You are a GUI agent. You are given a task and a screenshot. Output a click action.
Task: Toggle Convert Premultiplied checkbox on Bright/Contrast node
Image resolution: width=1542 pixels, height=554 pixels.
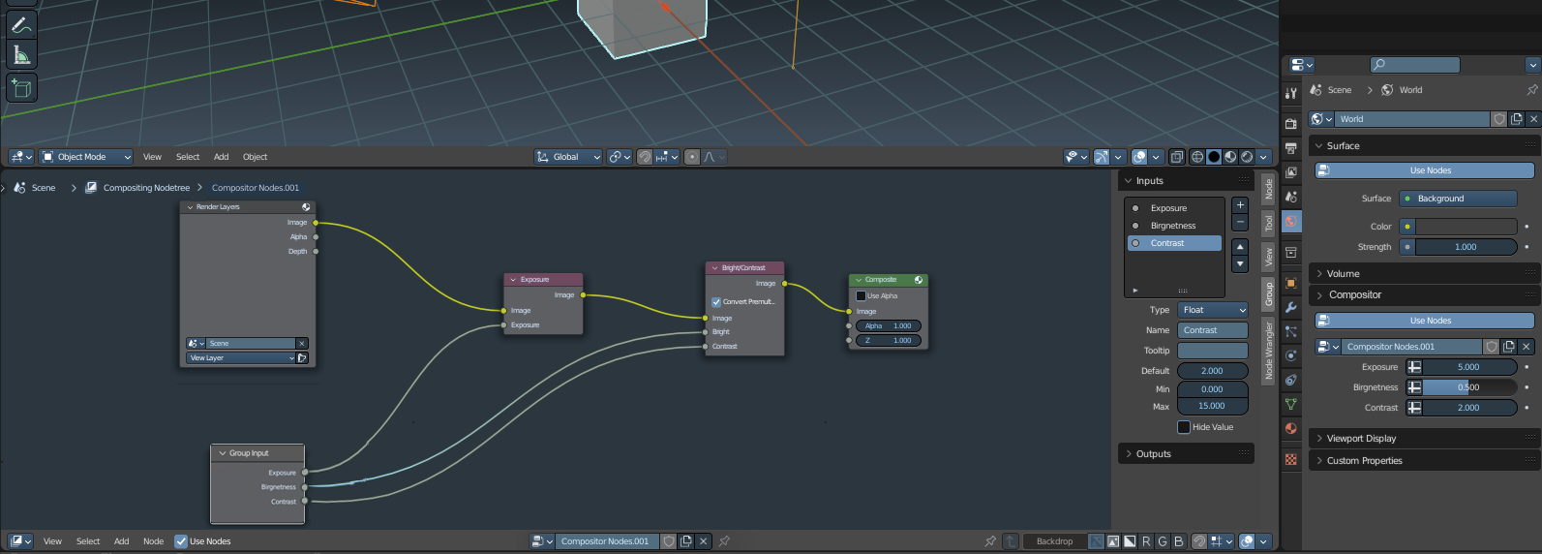coord(716,302)
